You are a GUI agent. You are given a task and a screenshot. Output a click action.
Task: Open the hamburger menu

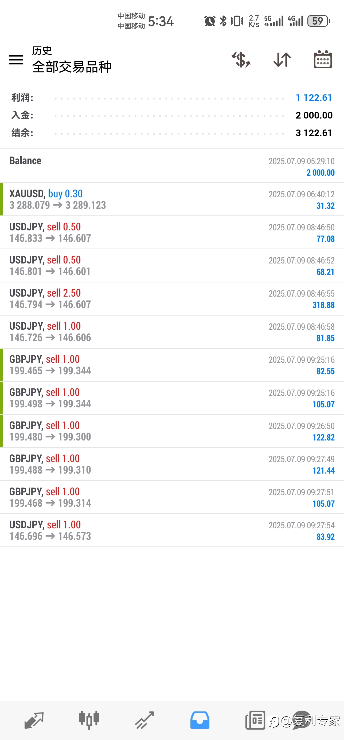coord(16,60)
